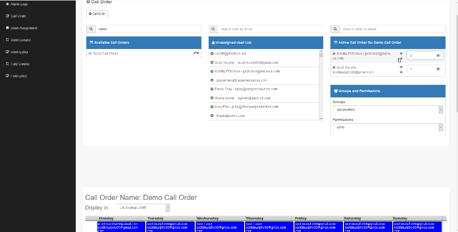Open the Permissions dropdown
This screenshot has height=232, width=458.
(388, 128)
